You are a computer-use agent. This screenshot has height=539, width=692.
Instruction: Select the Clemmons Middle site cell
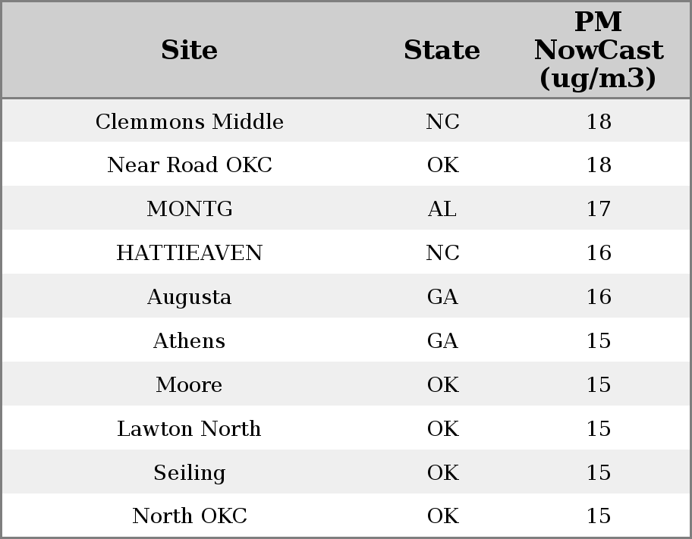[190, 122]
